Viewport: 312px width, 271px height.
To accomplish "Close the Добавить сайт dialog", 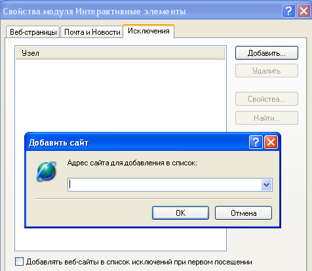I will point(271,142).
